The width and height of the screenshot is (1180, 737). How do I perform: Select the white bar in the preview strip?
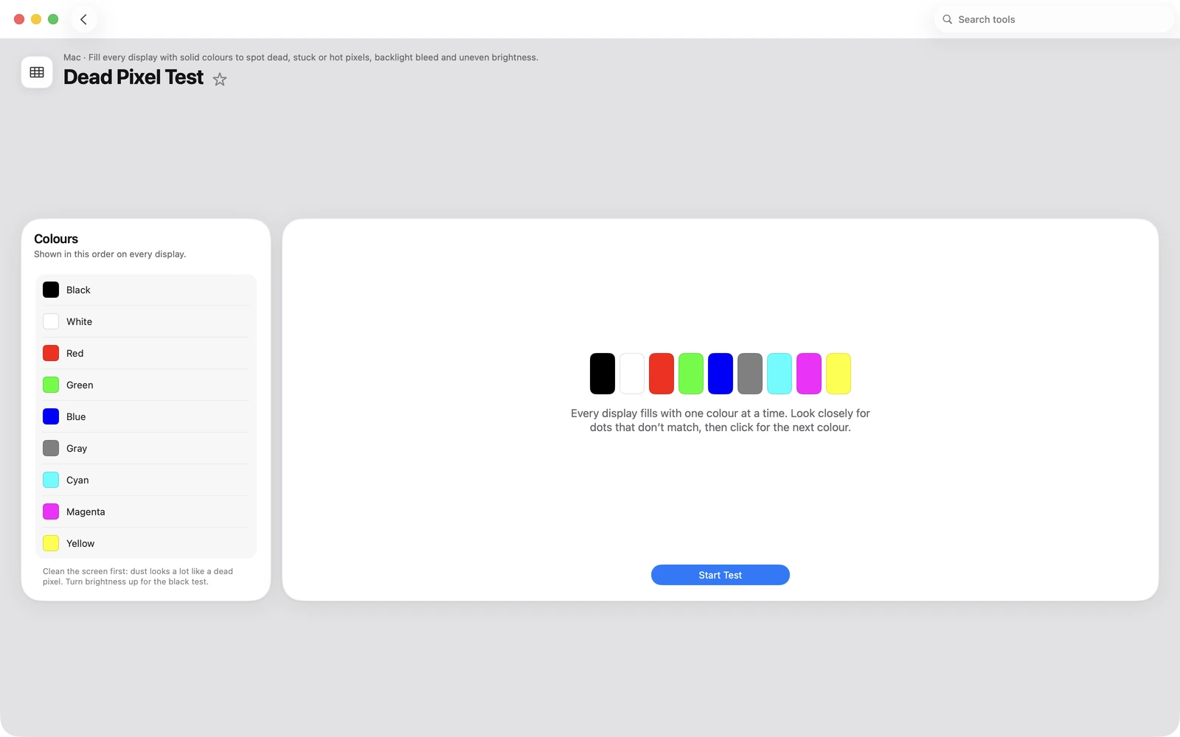tap(632, 374)
